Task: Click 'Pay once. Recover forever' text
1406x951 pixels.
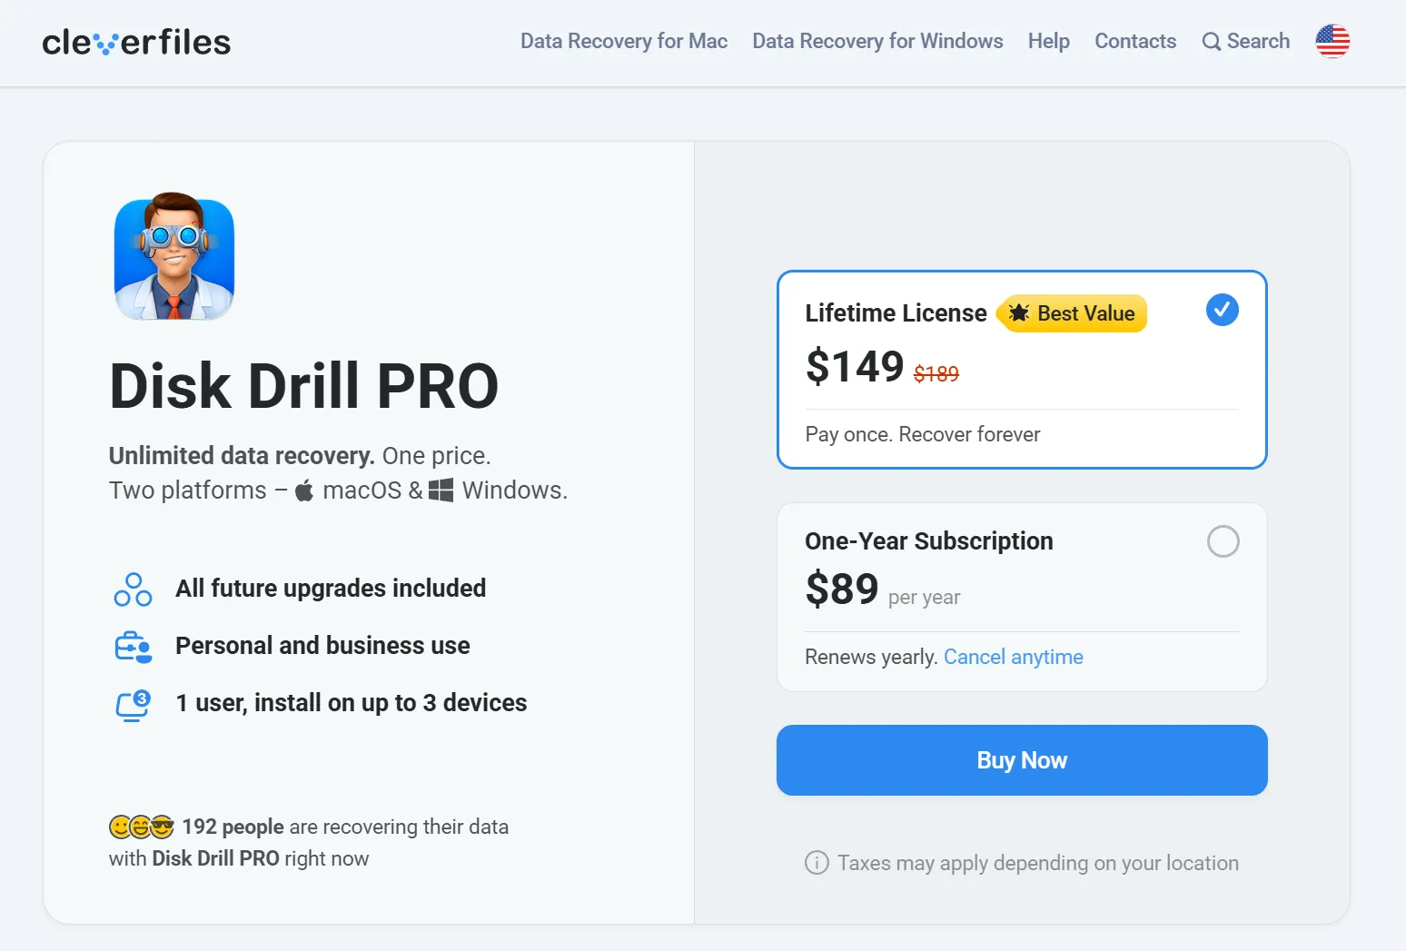Action: pos(923,434)
